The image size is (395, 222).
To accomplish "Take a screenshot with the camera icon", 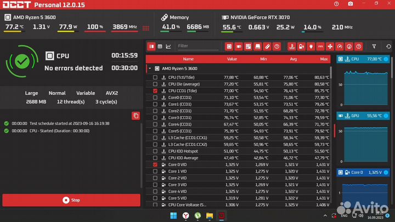I will click(x=351, y=4).
